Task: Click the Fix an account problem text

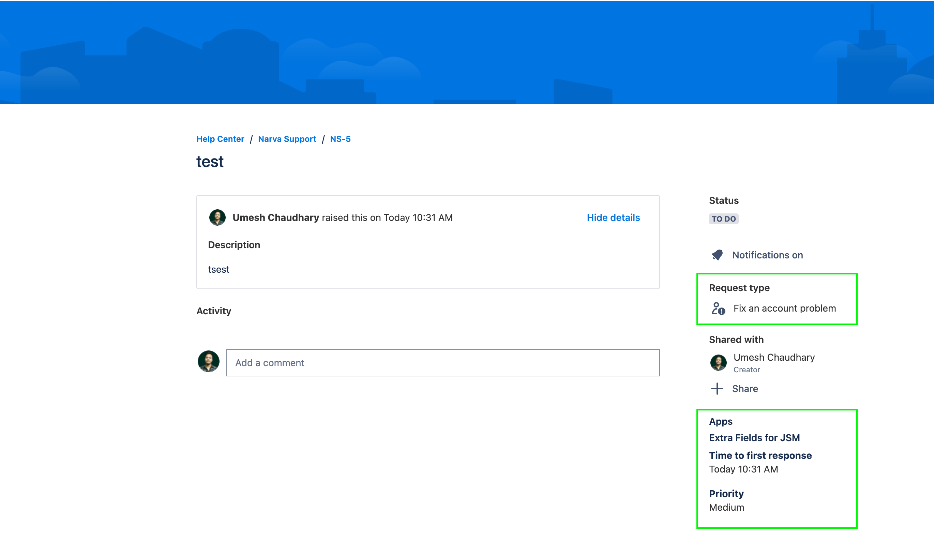Action: pyautogui.click(x=784, y=309)
